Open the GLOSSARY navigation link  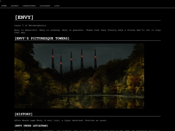click(x=45, y=6)
